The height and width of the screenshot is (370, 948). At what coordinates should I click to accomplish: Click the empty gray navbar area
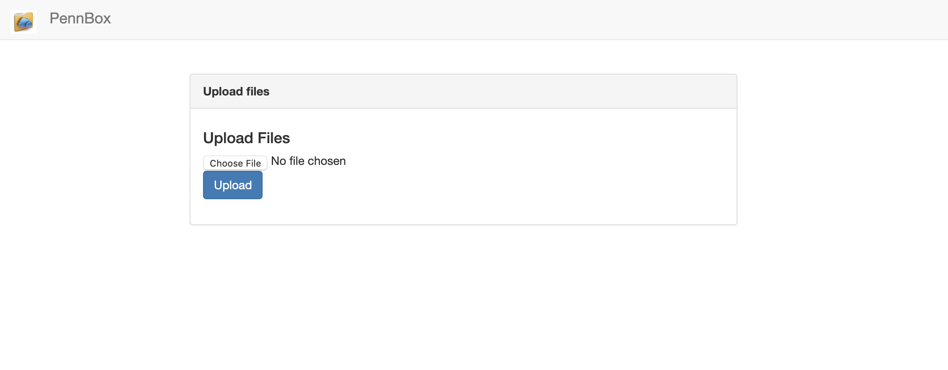tap(503, 20)
